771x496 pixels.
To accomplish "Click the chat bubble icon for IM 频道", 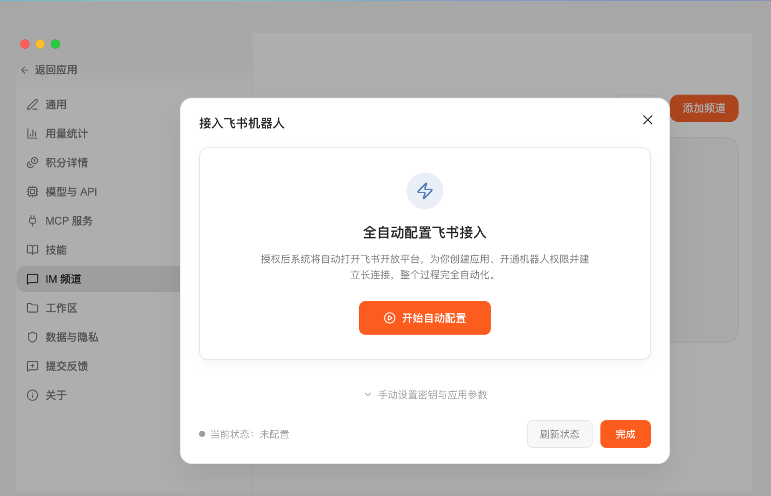I will tap(32, 279).
